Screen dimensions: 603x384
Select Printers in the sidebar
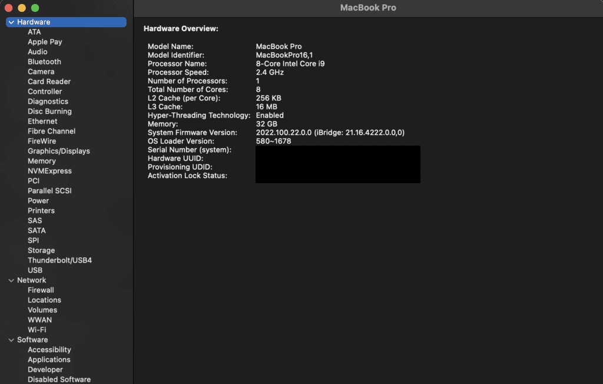coord(41,211)
